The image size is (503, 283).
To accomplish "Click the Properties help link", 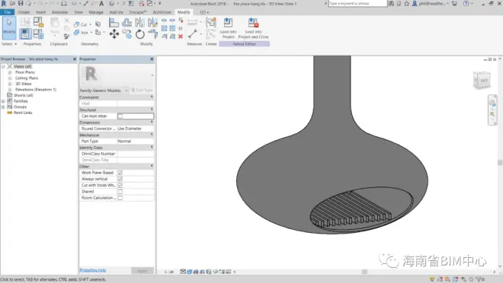I will pyautogui.click(x=93, y=270).
